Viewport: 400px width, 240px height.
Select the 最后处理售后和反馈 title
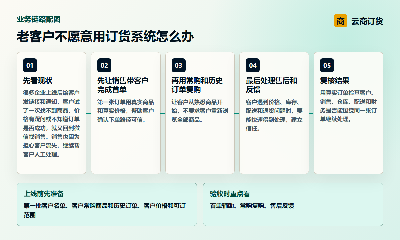pos(271,85)
